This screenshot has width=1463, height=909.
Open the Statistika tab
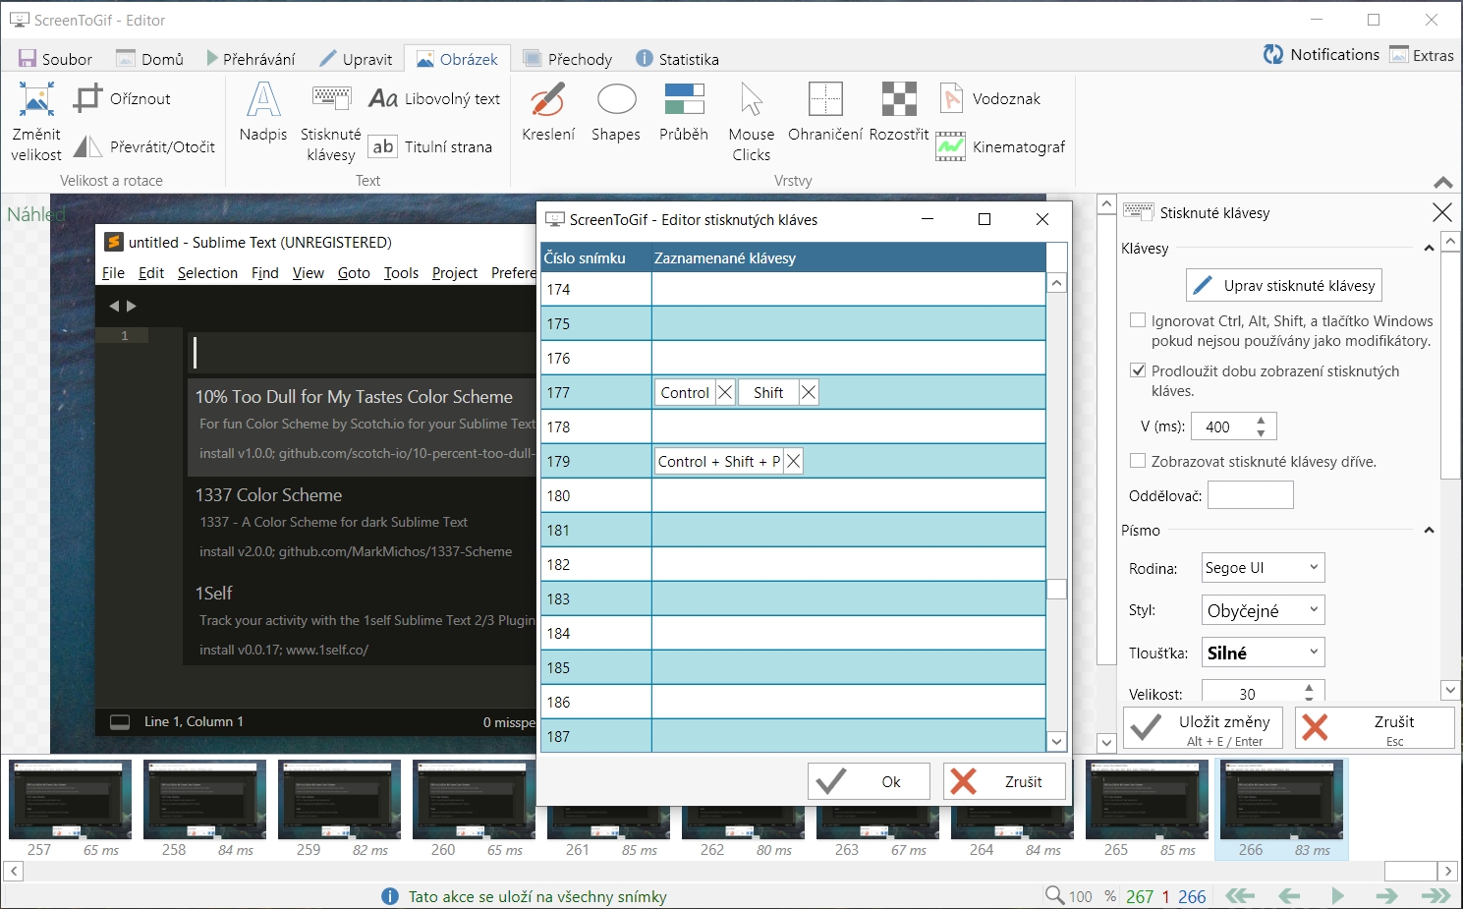click(677, 59)
